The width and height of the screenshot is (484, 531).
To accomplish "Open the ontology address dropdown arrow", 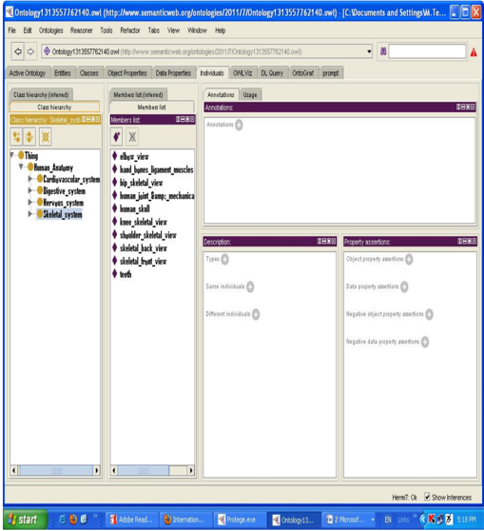I will 369,51.
